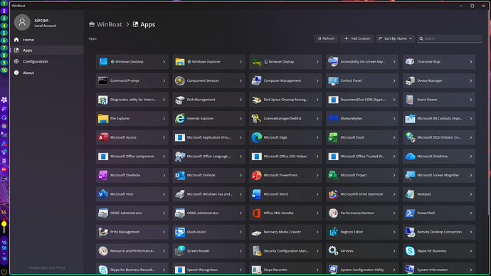Launch Microsoft PowerPoint icon
The height and width of the screenshot is (276, 491).
256,175
